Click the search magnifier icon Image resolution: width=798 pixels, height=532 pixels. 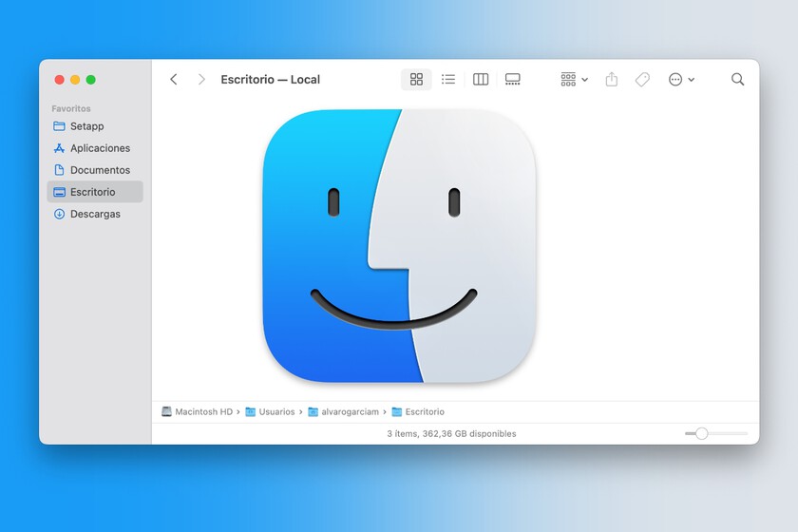[737, 80]
